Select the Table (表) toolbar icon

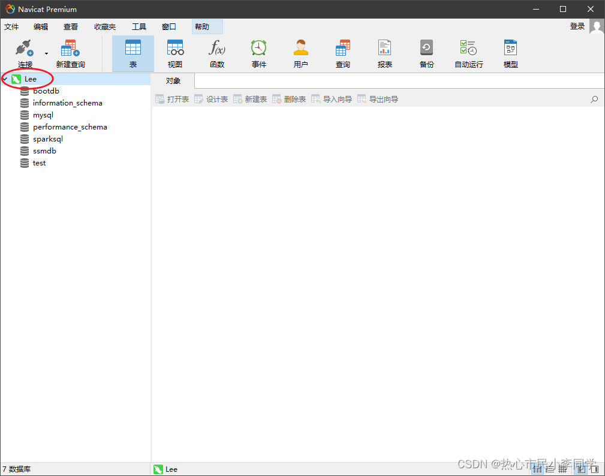133,53
